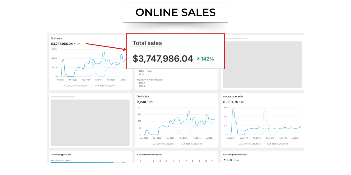The width and height of the screenshot is (351, 175).
Task: Click the dotted line legend marker in Total orders
Action: [x=178, y=144]
